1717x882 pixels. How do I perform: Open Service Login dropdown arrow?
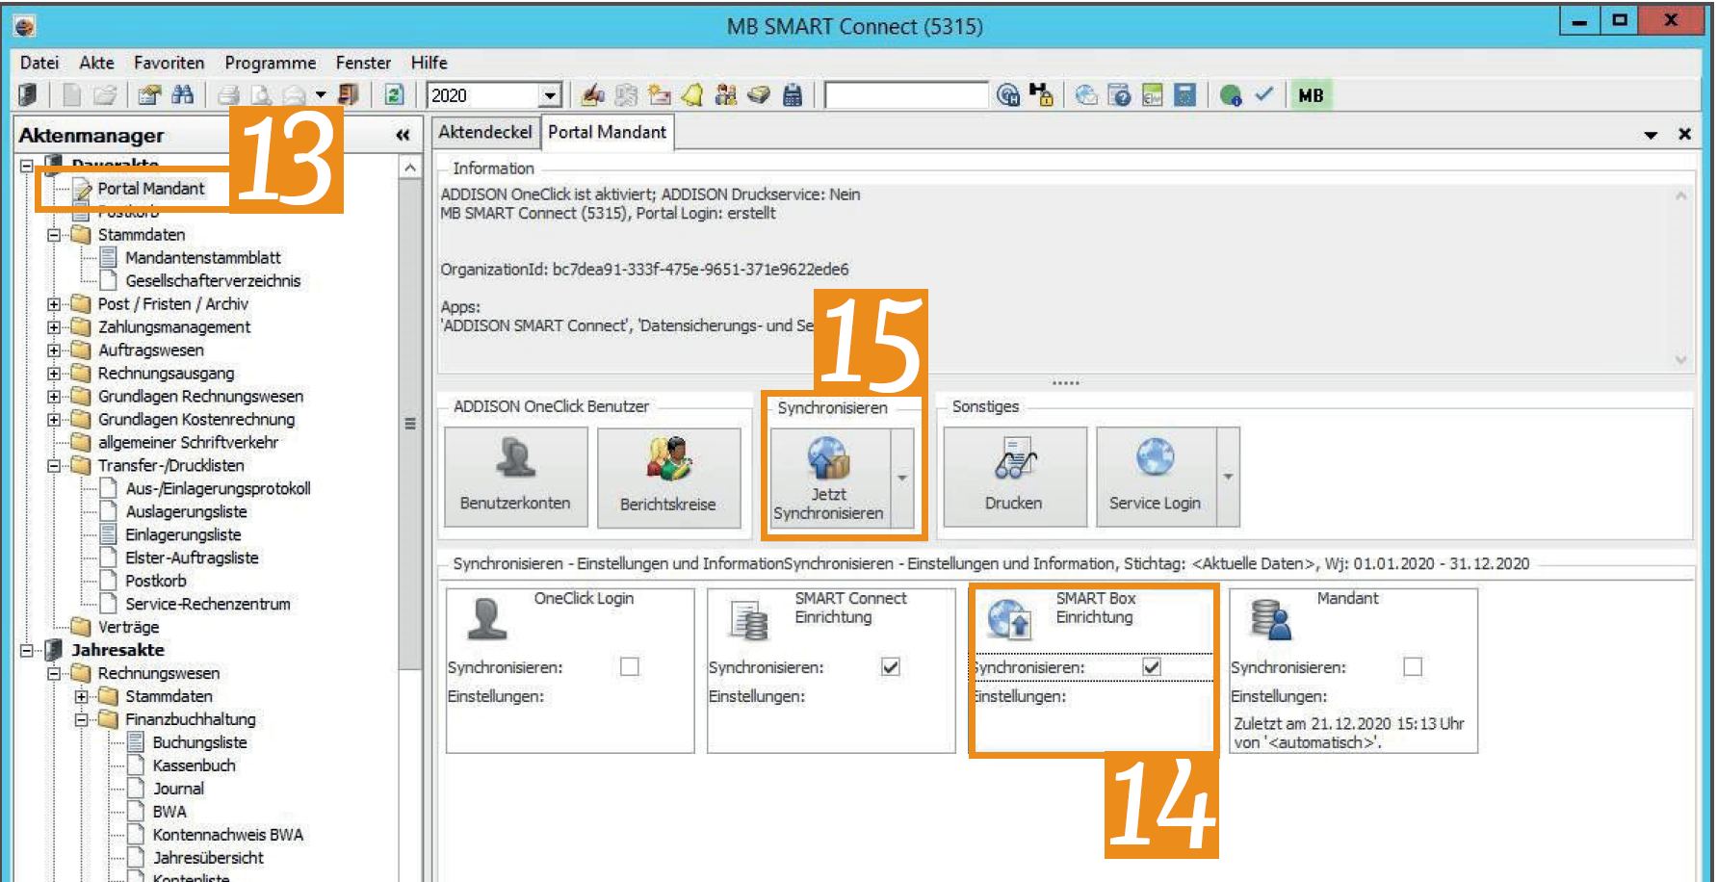tap(1228, 478)
